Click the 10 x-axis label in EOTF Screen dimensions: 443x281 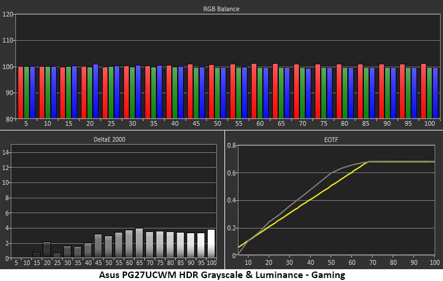pos(248,263)
